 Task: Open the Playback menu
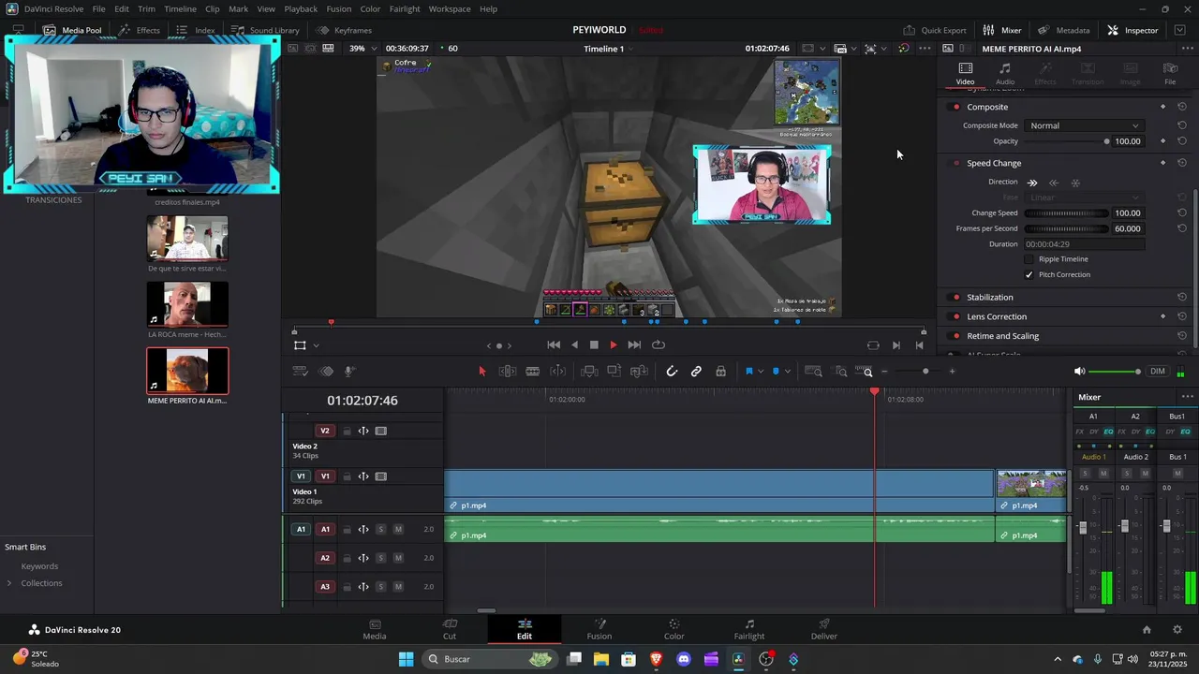pyautogui.click(x=301, y=8)
